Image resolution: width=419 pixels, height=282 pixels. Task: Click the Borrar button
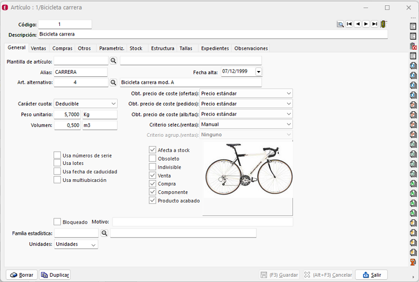[x=22, y=275]
